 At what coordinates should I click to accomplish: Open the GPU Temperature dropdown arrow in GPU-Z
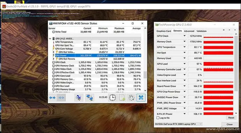coord(184,47)
